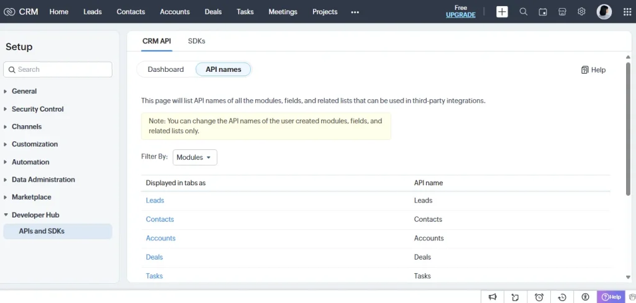The image size is (636, 303).
Task: Click the chat icon at bottom right corner
Action: tap(633, 297)
